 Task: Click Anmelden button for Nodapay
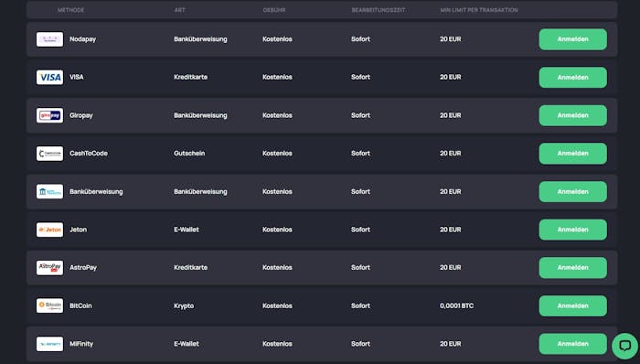point(572,39)
